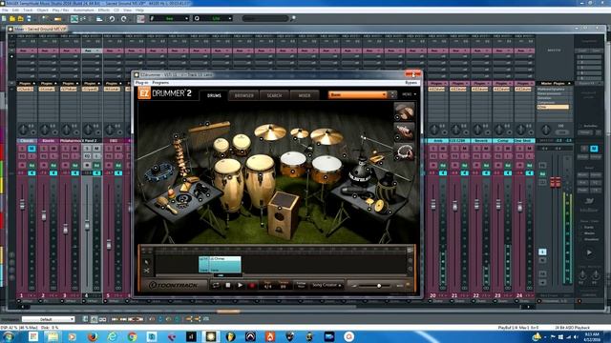Click the large left conga drum

pyautogui.click(x=229, y=185)
